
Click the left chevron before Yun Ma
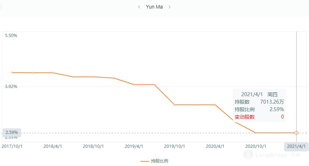click(139, 7)
